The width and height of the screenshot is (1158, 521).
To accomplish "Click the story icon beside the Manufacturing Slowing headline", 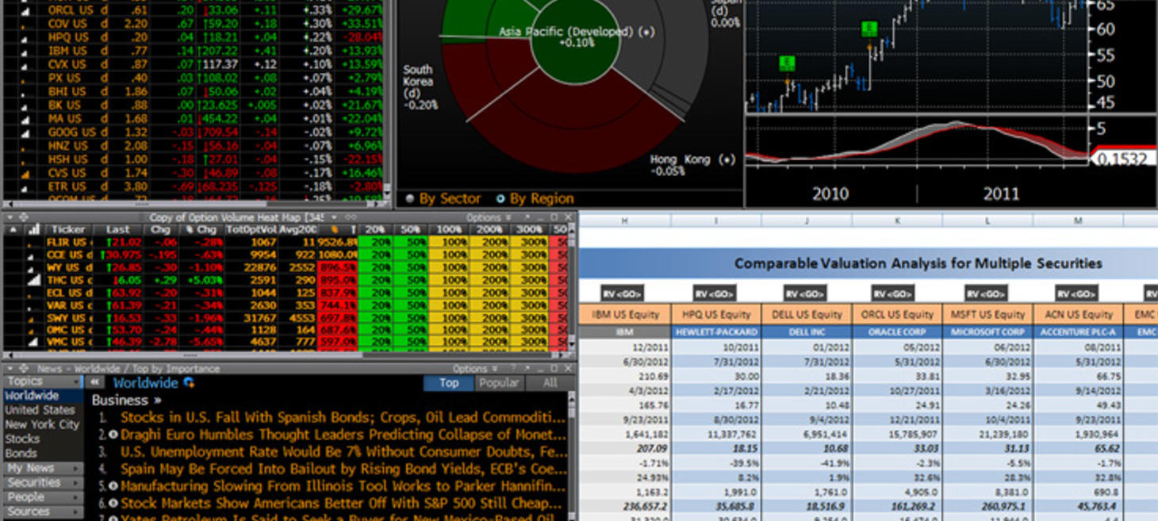I will 113,486.
